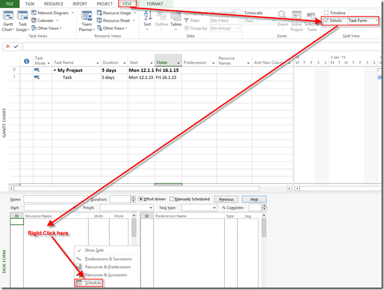Open the Task Form details dropdown

tap(377, 20)
